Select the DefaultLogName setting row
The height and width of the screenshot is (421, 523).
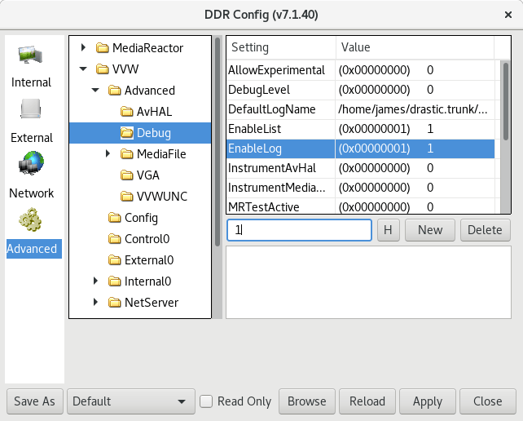361,109
